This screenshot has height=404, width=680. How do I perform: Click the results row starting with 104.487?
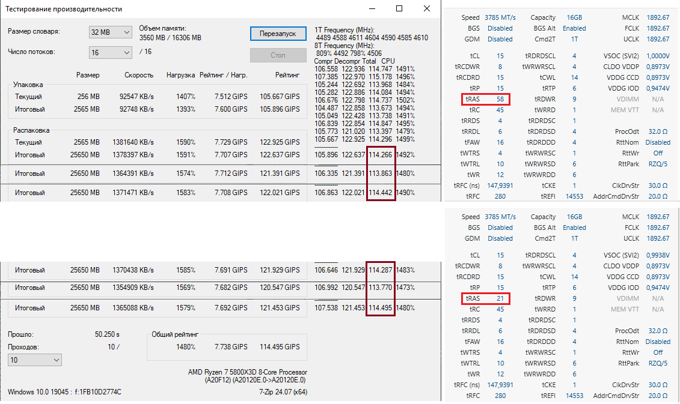point(364,108)
